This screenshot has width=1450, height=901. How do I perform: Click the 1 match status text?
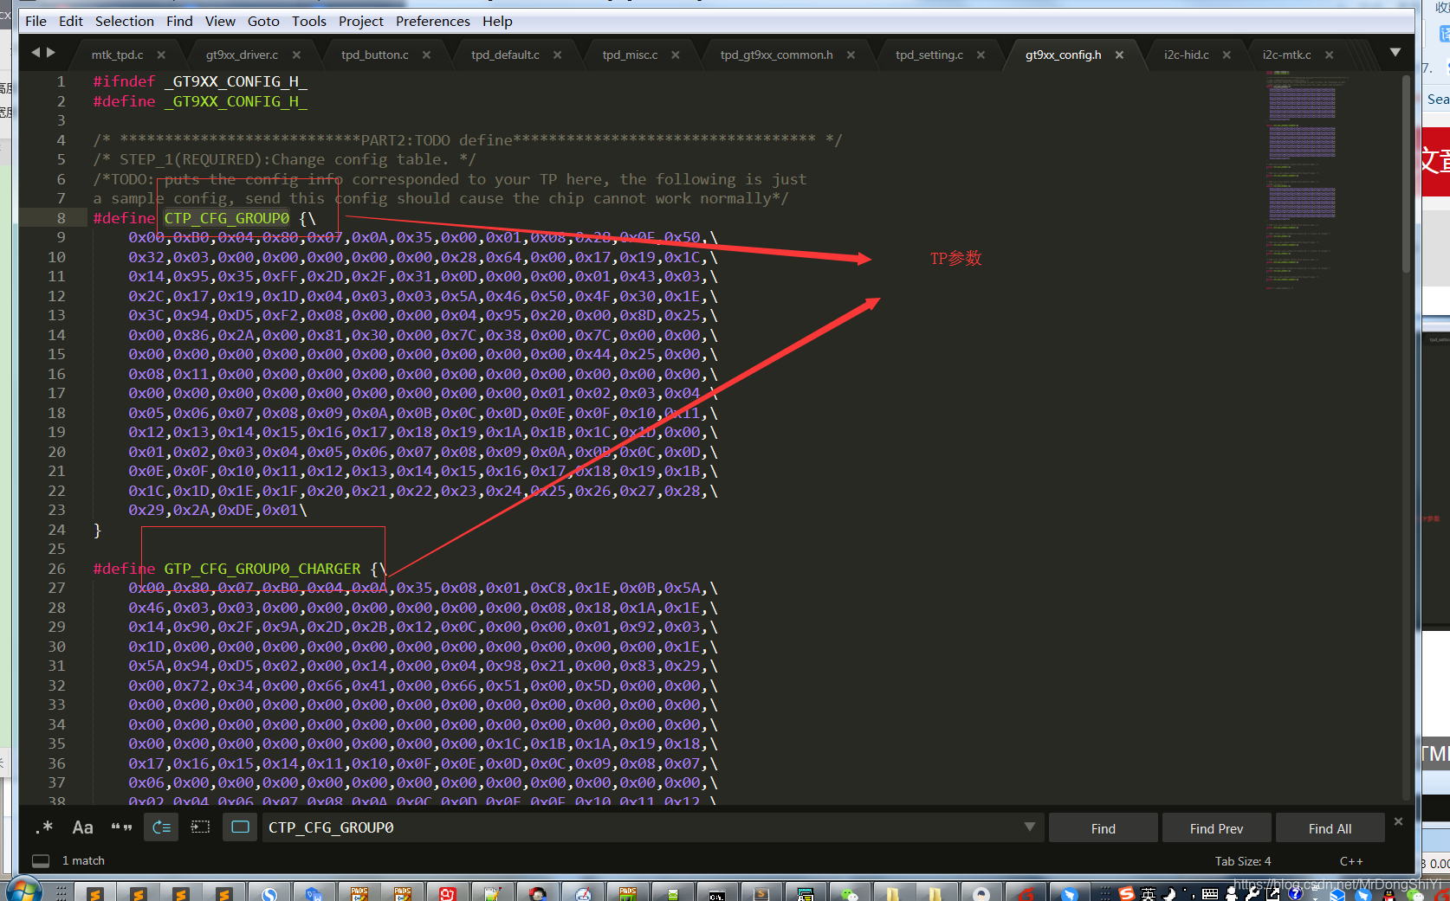[83, 861]
